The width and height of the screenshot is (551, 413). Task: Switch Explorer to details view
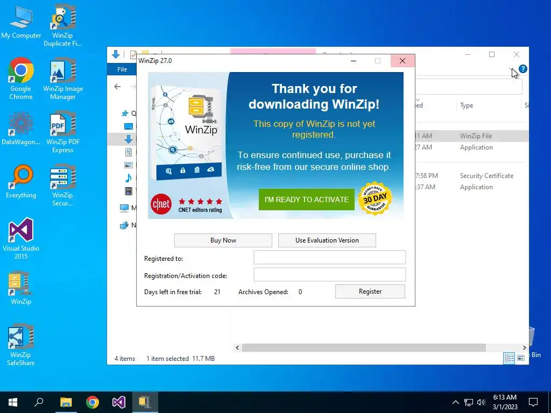click(x=509, y=358)
